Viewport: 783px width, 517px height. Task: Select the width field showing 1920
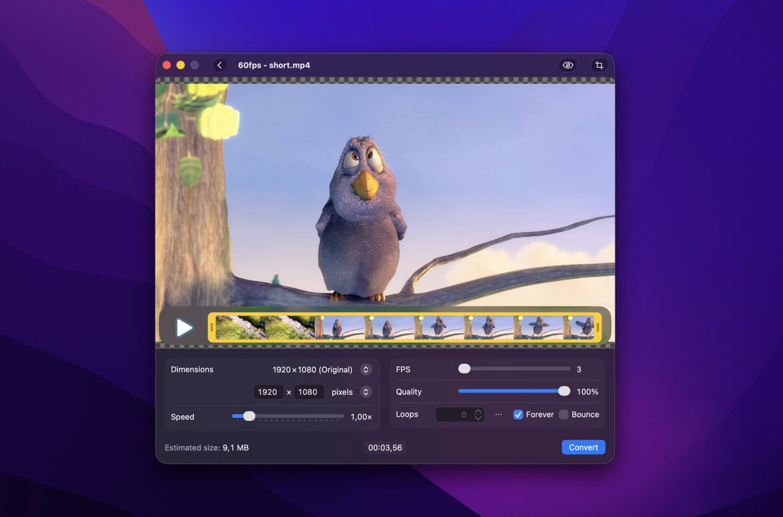tap(268, 392)
